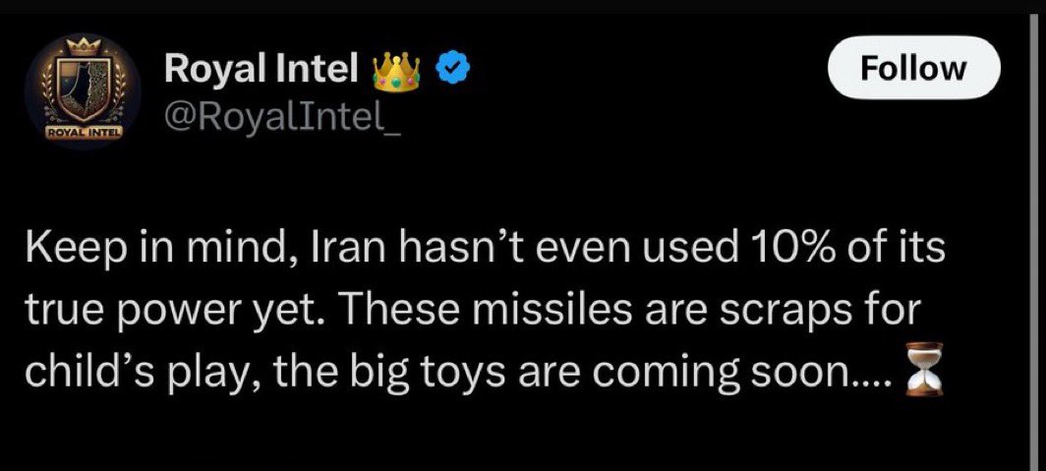Click the hourglass emoji ending the tweet
Image resolution: width=1046 pixels, height=471 pixels.
[922, 370]
